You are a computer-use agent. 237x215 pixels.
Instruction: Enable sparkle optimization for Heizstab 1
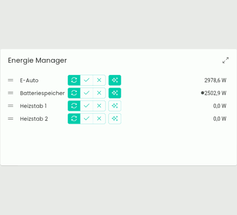coord(115,106)
